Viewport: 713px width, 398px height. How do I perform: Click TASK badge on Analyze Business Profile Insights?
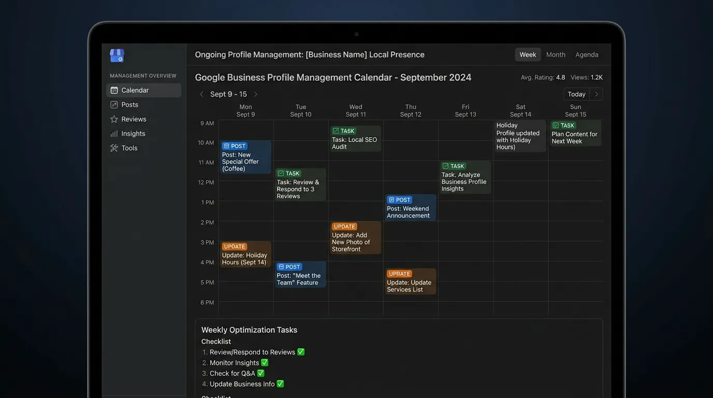pyautogui.click(x=453, y=166)
